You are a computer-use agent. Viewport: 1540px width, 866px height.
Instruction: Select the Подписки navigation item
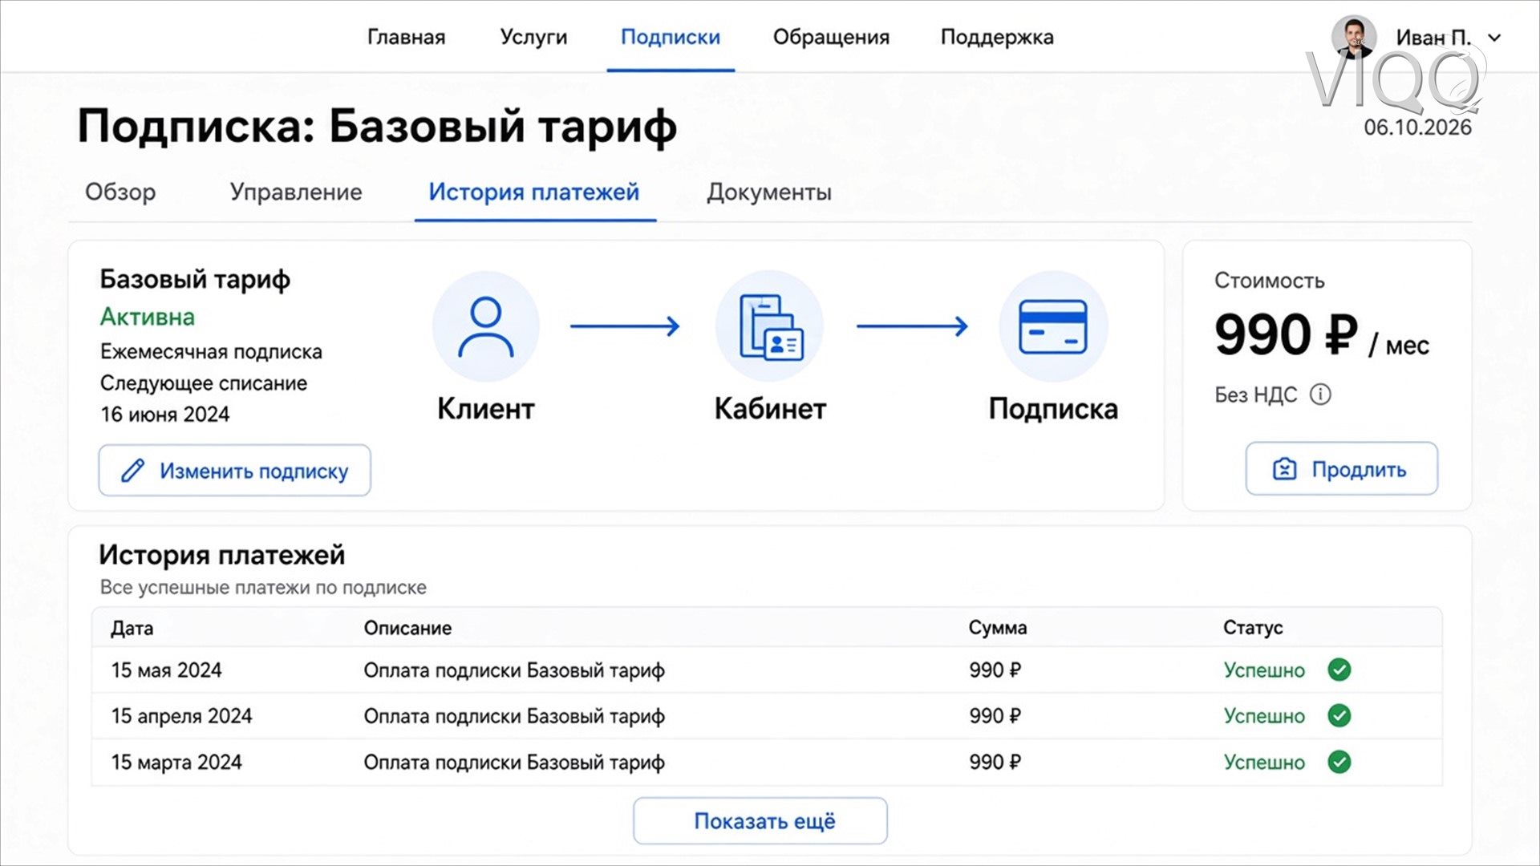click(x=671, y=37)
